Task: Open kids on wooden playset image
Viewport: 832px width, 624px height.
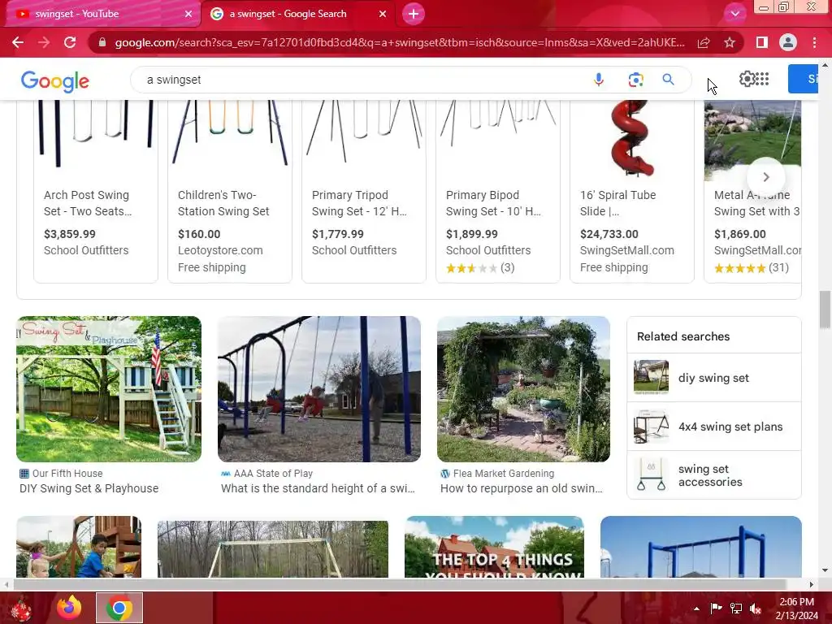Action: click(79, 547)
